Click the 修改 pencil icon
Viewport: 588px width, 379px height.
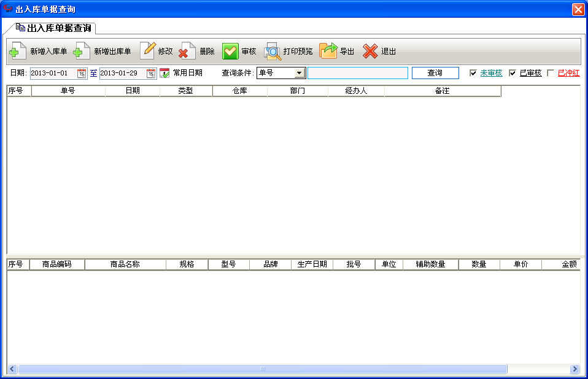(x=148, y=51)
